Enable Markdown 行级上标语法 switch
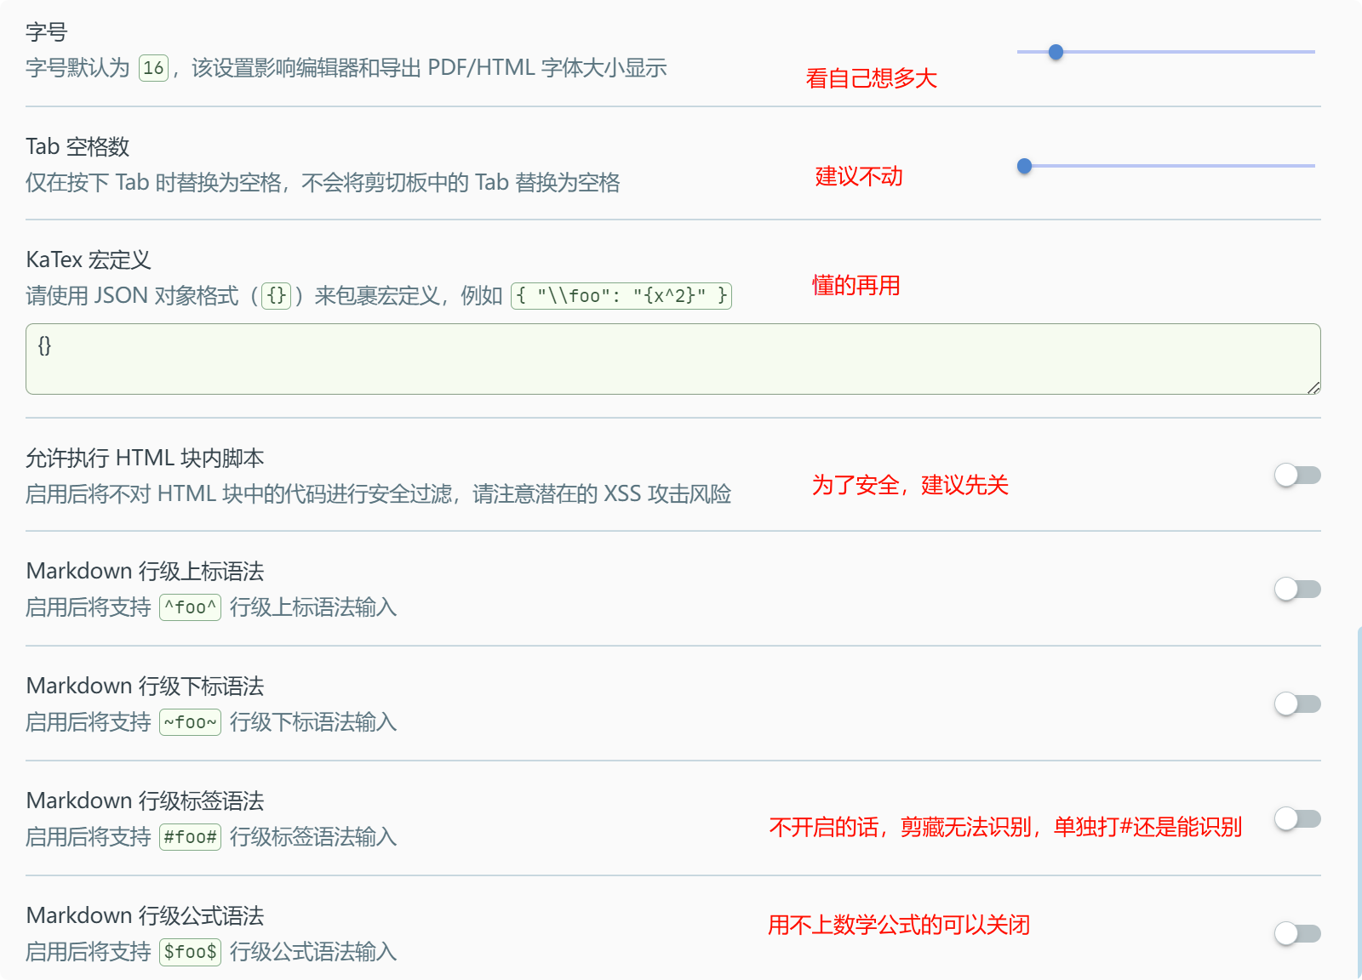The image size is (1362, 980). 1297,589
